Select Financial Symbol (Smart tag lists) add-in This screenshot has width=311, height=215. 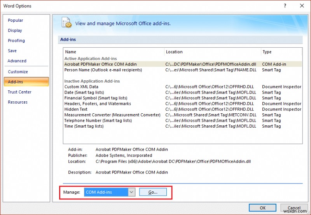pyautogui.click(x=183, y=98)
